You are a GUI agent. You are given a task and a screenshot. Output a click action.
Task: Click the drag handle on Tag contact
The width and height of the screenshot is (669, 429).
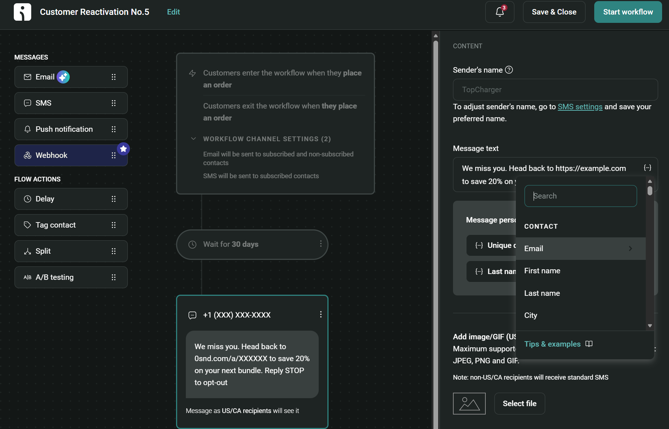pyautogui.click(x=114, y=225)
